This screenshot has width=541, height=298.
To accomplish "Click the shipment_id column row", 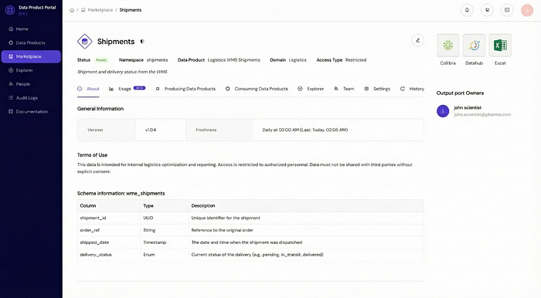I will pyautogui.click(x=250, y=218).
